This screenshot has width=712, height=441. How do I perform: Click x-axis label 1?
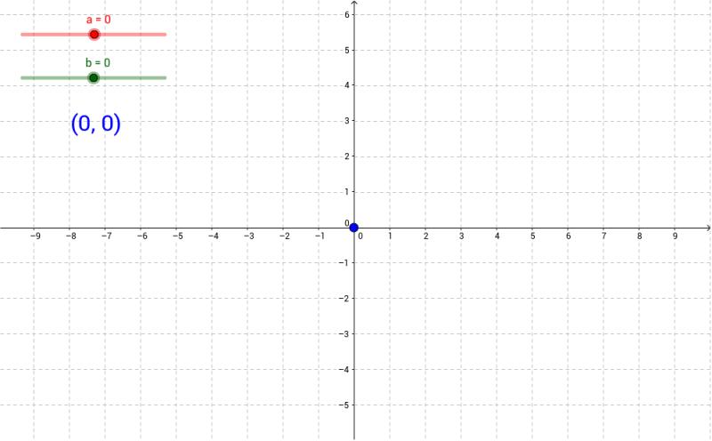click(x=390, y=236)
